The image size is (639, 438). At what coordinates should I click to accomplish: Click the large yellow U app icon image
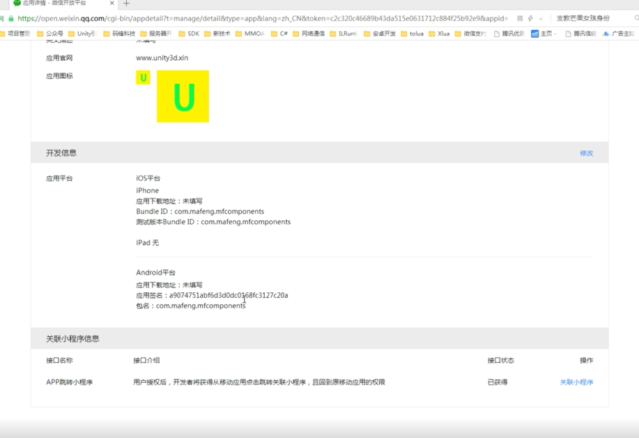click(183, 97)
